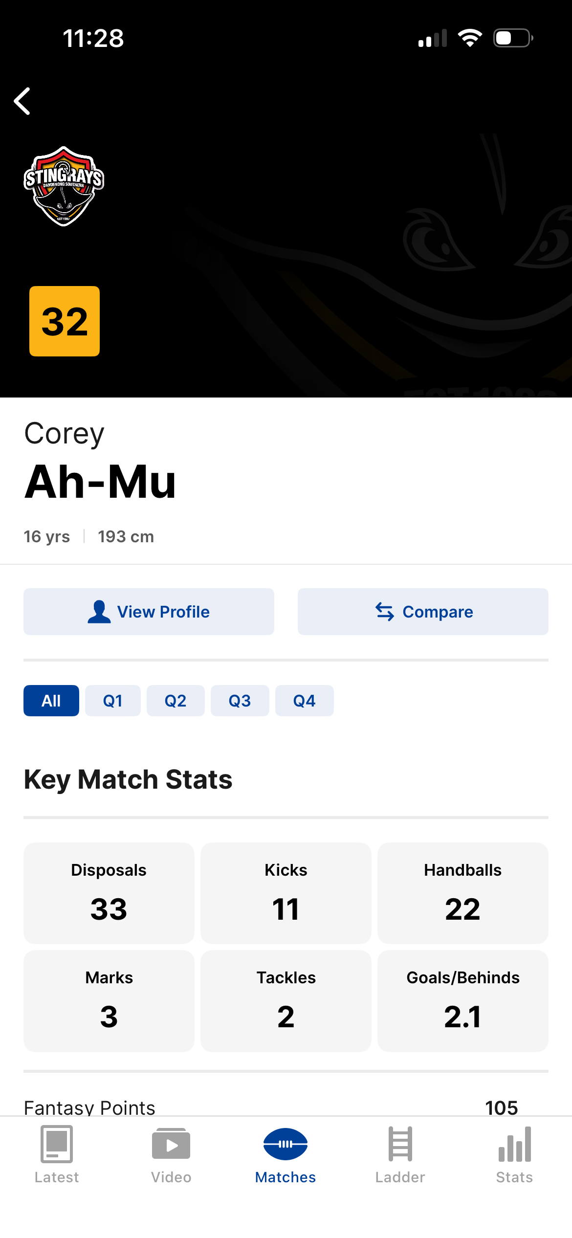Tap the Goals/Behinds stat card

pyautogui.click(x=463, y=1000)
